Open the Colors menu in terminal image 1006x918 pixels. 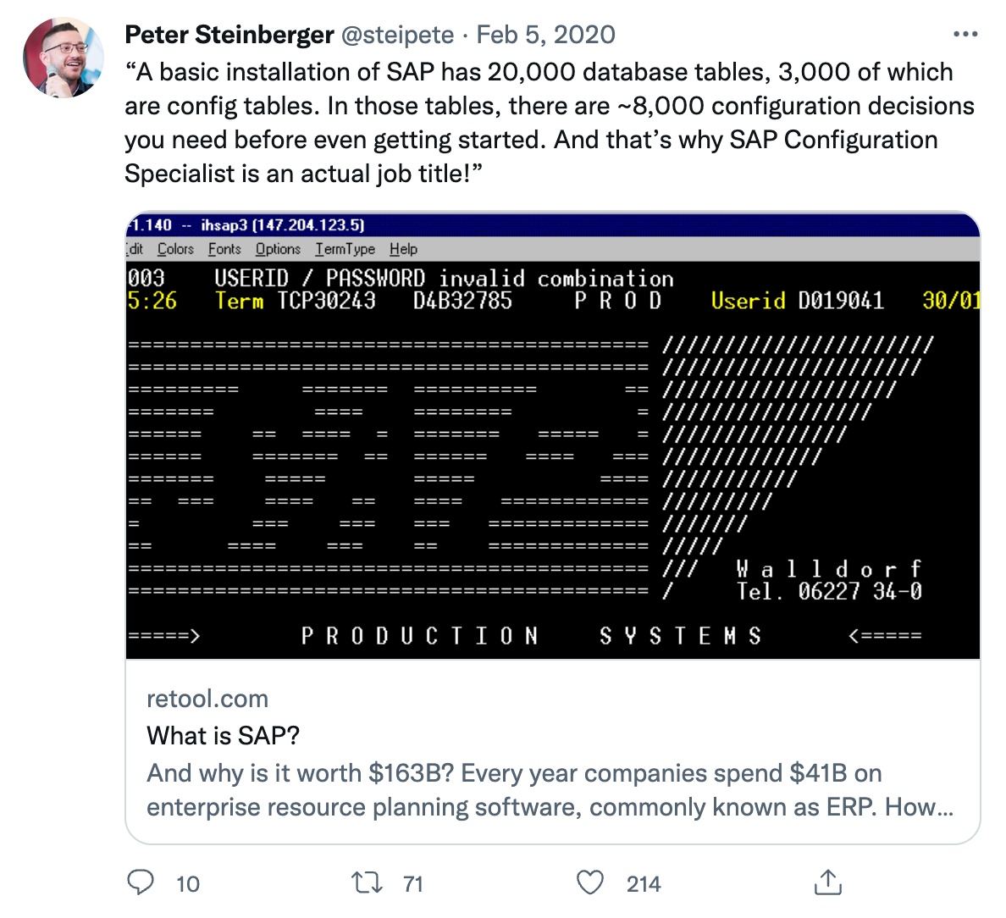click(x=175, y=249)
